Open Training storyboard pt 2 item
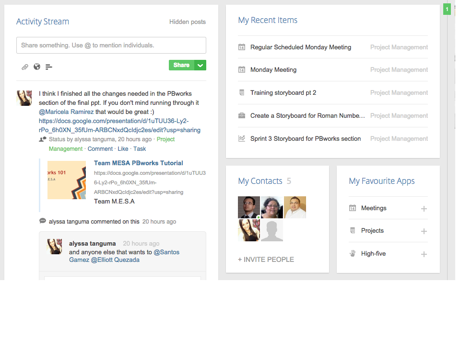472x339 pixels. pos(283,93)
